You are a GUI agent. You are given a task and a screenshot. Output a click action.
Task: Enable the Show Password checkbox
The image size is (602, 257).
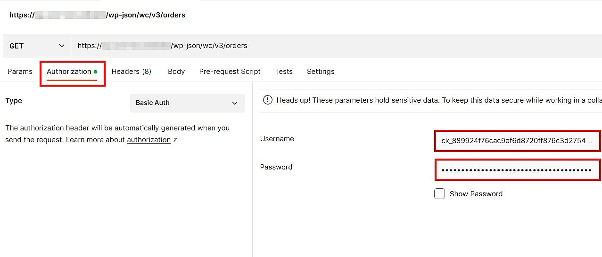click(439, 194)
